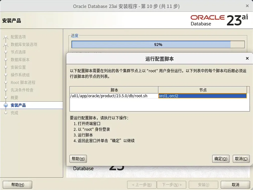Screen dimensions: 253x190
Task: Click 确定(O) in the script dialog
Action: (x=221, y=159)
